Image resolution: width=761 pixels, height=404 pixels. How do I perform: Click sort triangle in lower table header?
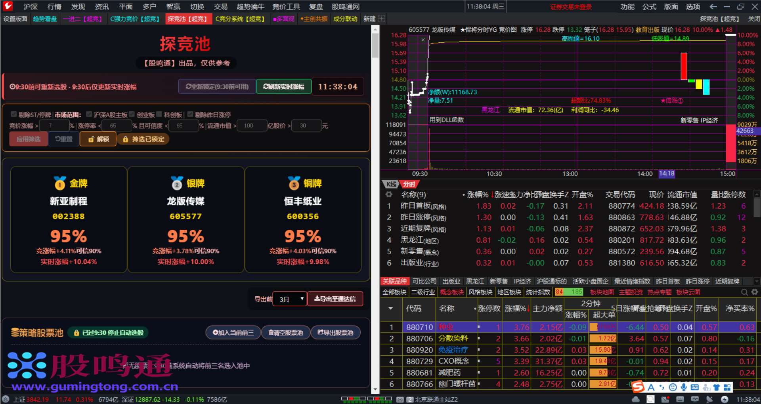tap(391, 309)
